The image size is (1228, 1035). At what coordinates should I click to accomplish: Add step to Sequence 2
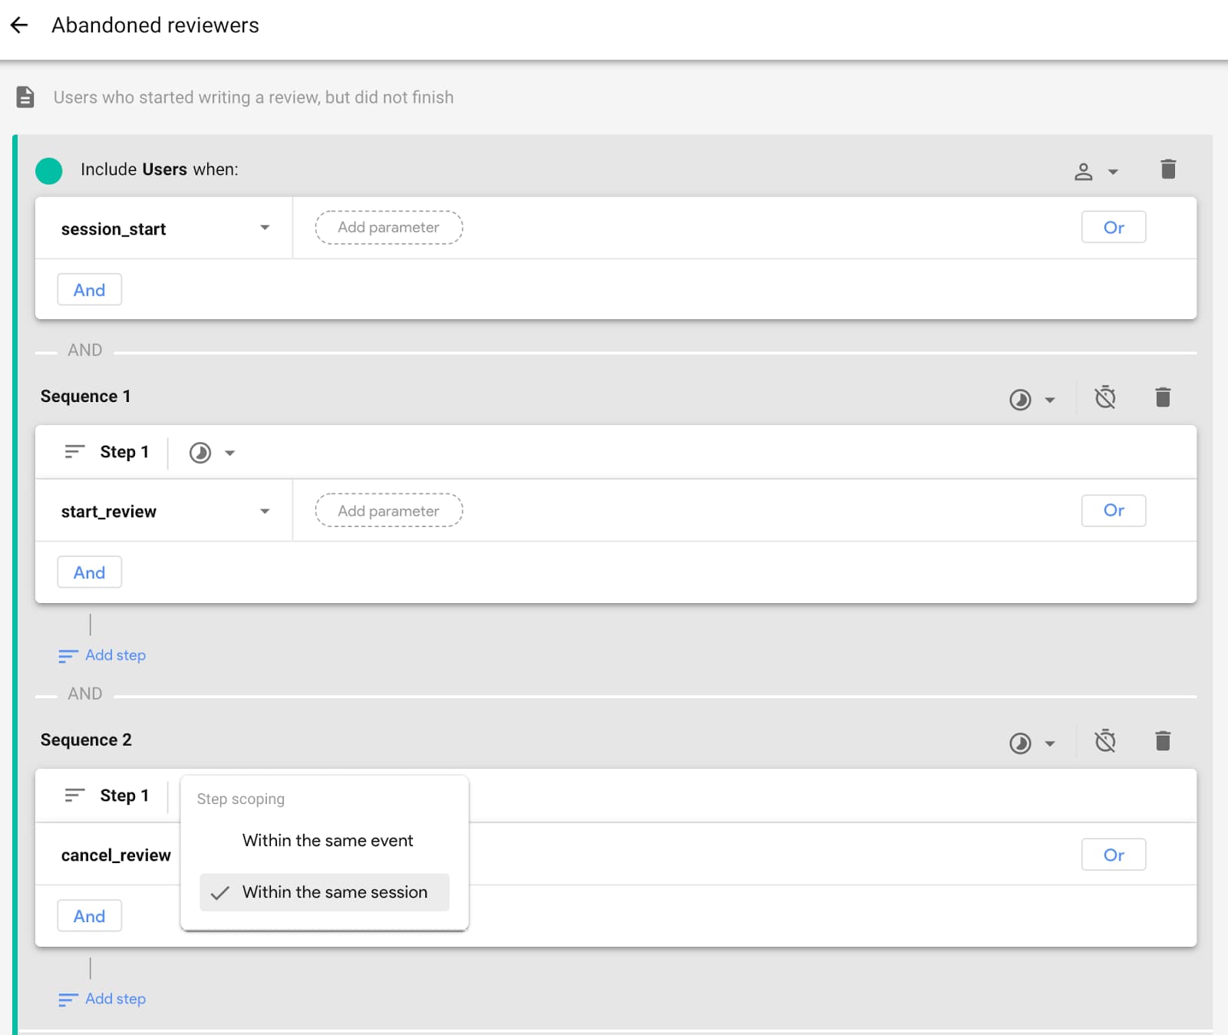102,999
